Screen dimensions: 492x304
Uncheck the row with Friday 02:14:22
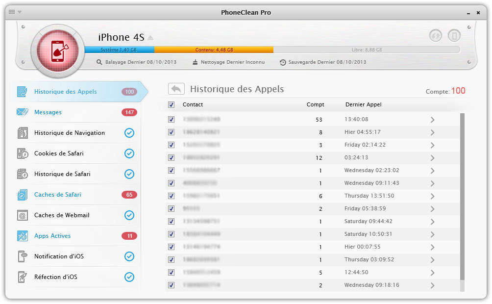click(x=172, y=145)
